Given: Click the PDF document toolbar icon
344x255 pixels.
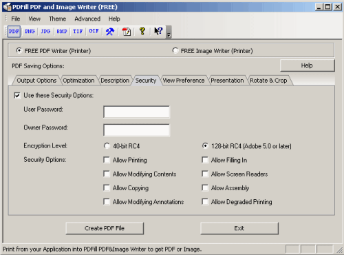Looking at the screenshot, I should (126, 32).
